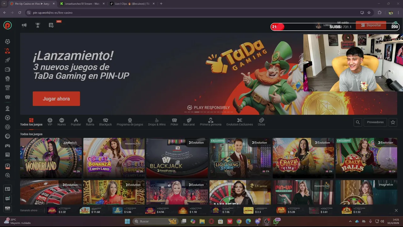The image size is (403, 227).
Task: Open the browser extensions puzzle icon
Action: [379, 13]
